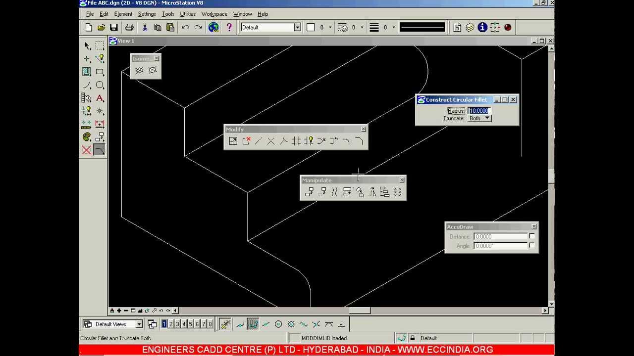Close the Modify toolbox
This screenshot has width=634, height=356.
pyautogui.click(x=364, y=129)
